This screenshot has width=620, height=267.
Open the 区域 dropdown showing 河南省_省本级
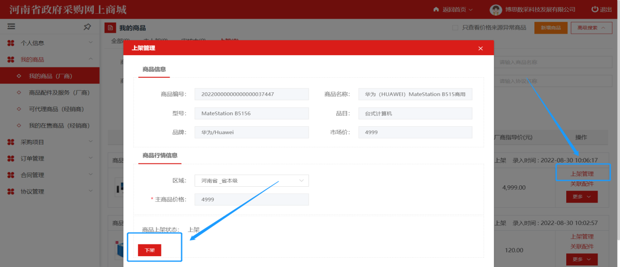(252, 180)
